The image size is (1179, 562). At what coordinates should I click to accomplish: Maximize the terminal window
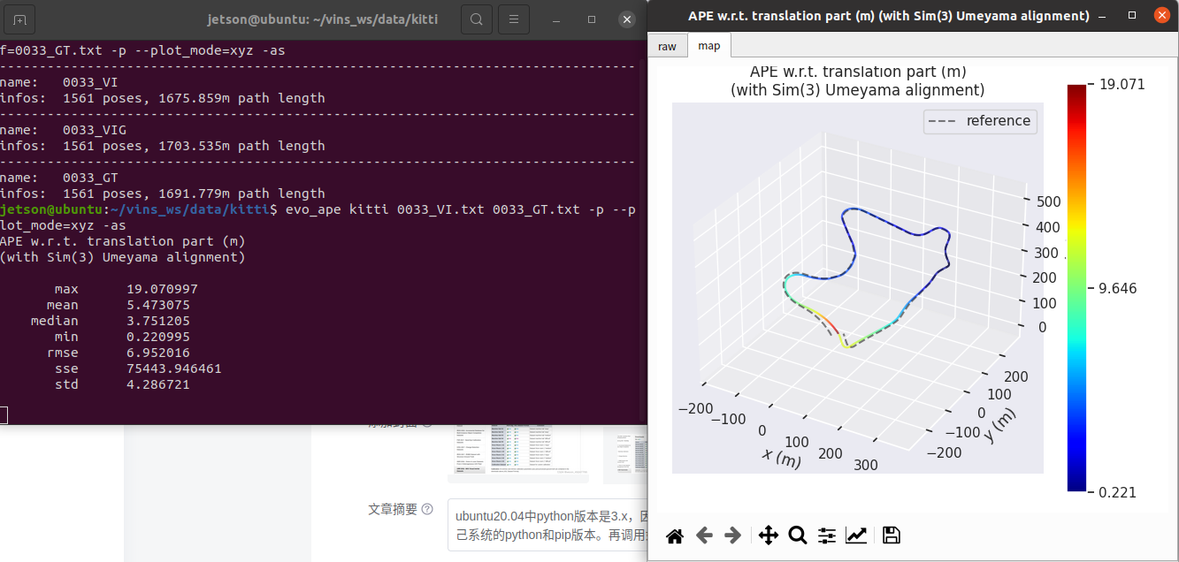coord(592,19)
